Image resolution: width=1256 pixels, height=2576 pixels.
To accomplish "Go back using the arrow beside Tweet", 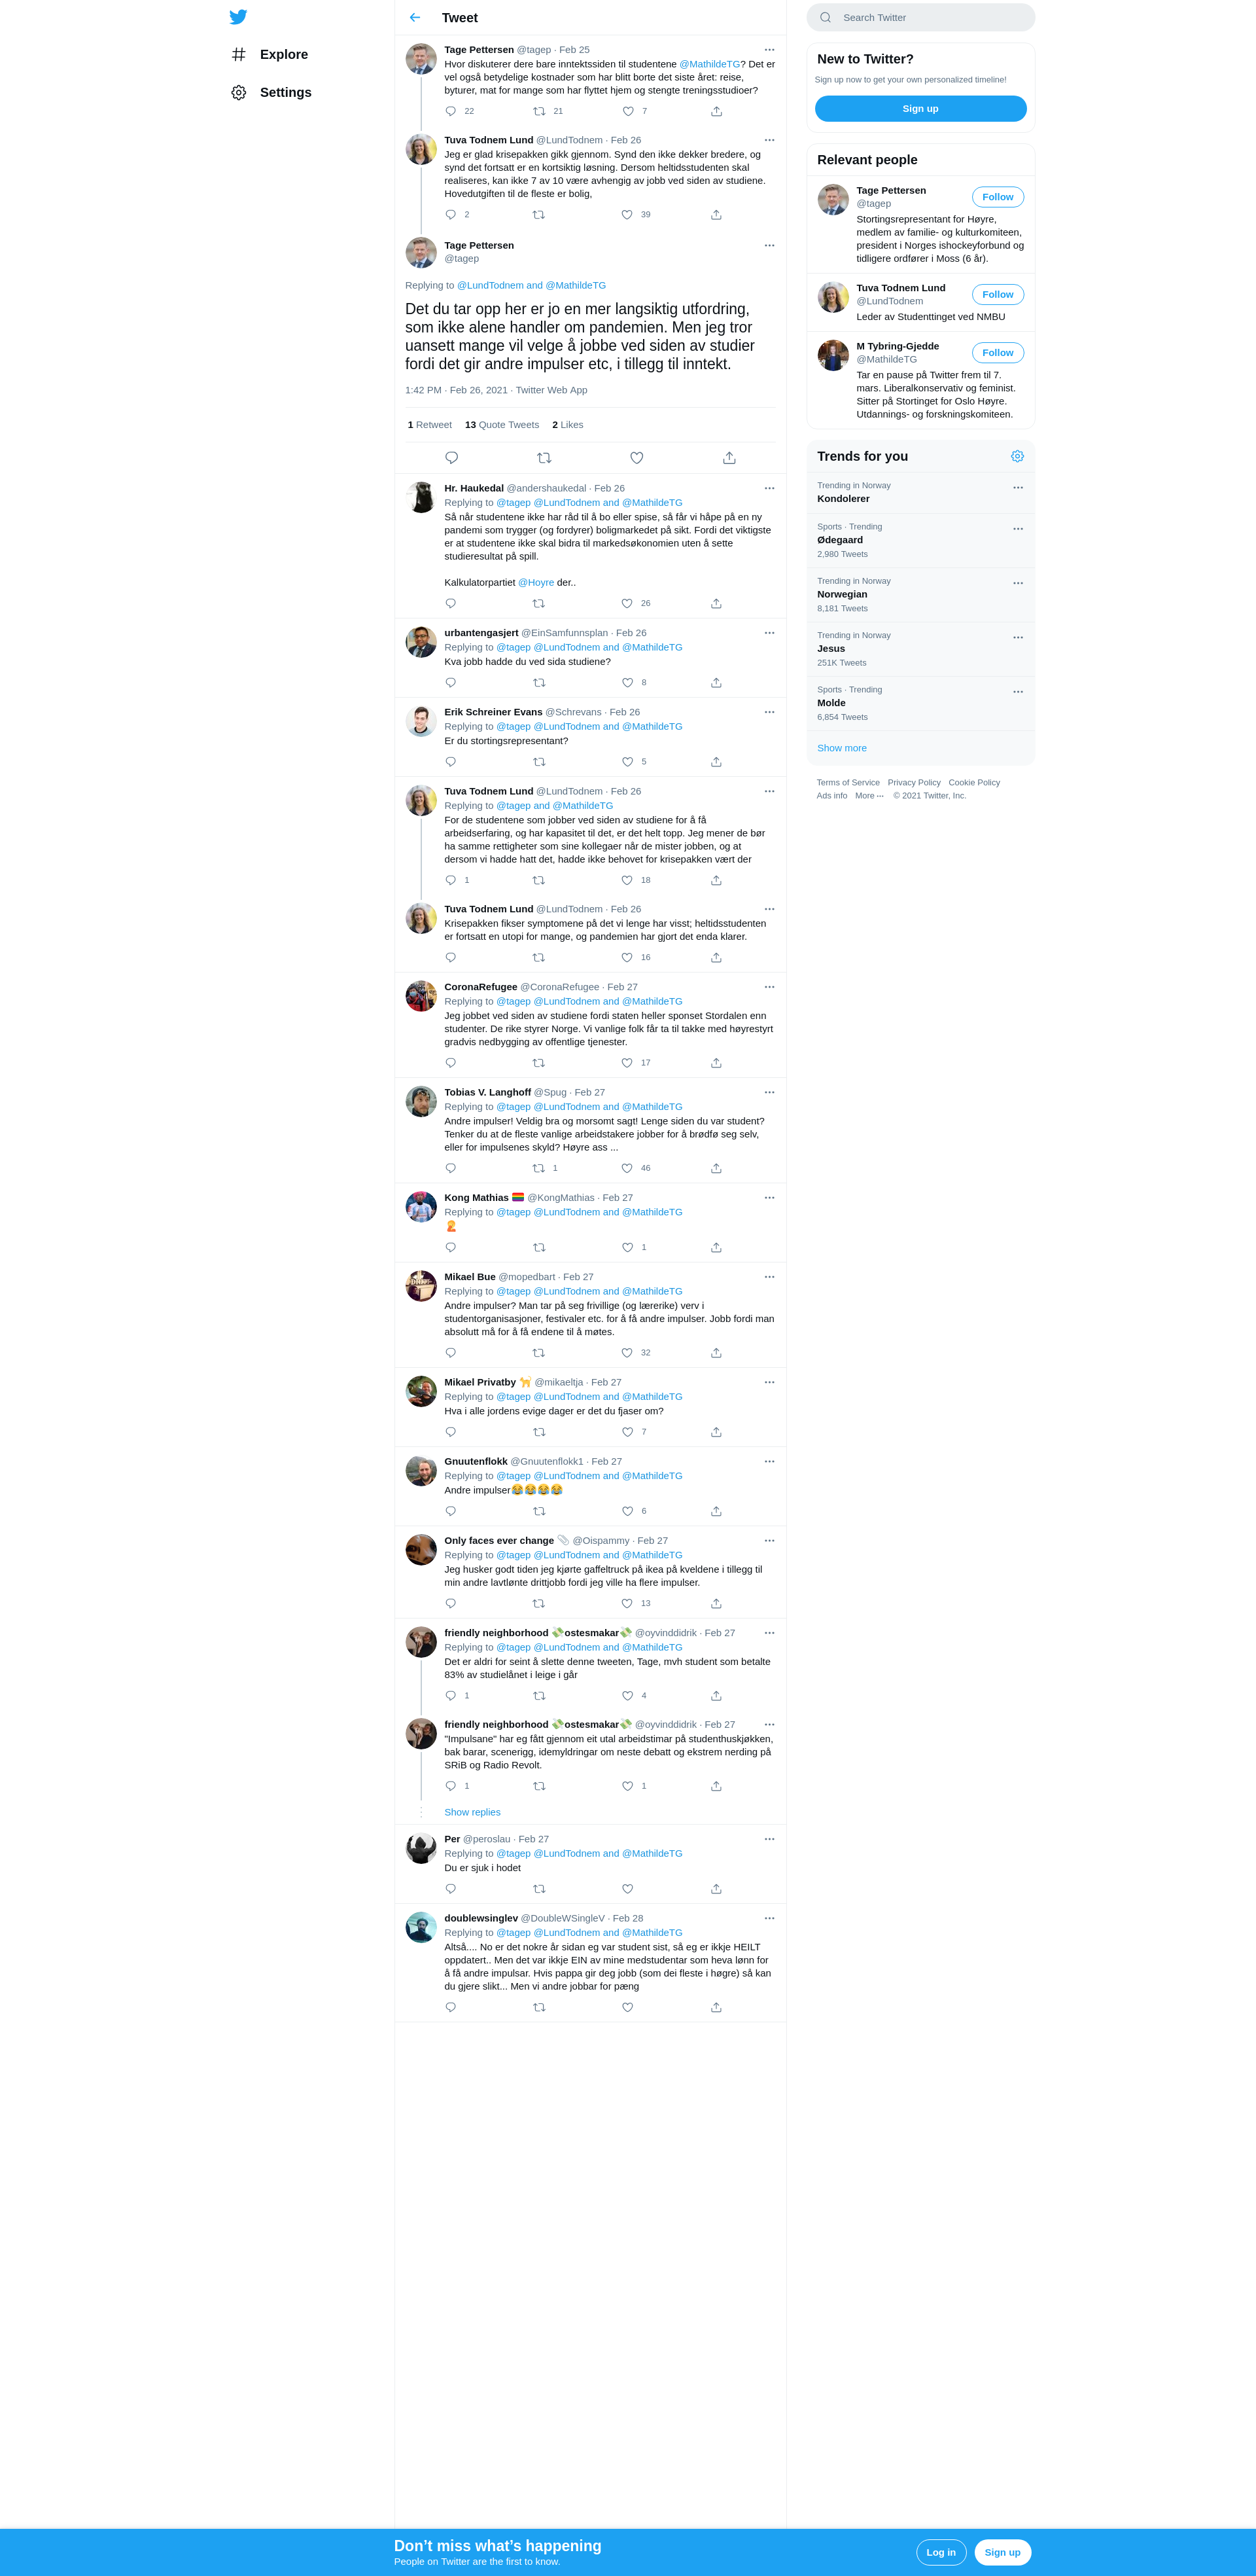I will [415, 17].
